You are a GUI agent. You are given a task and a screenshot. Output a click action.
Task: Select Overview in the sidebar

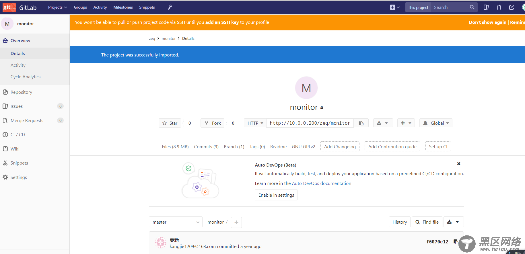tap(35, 41)
